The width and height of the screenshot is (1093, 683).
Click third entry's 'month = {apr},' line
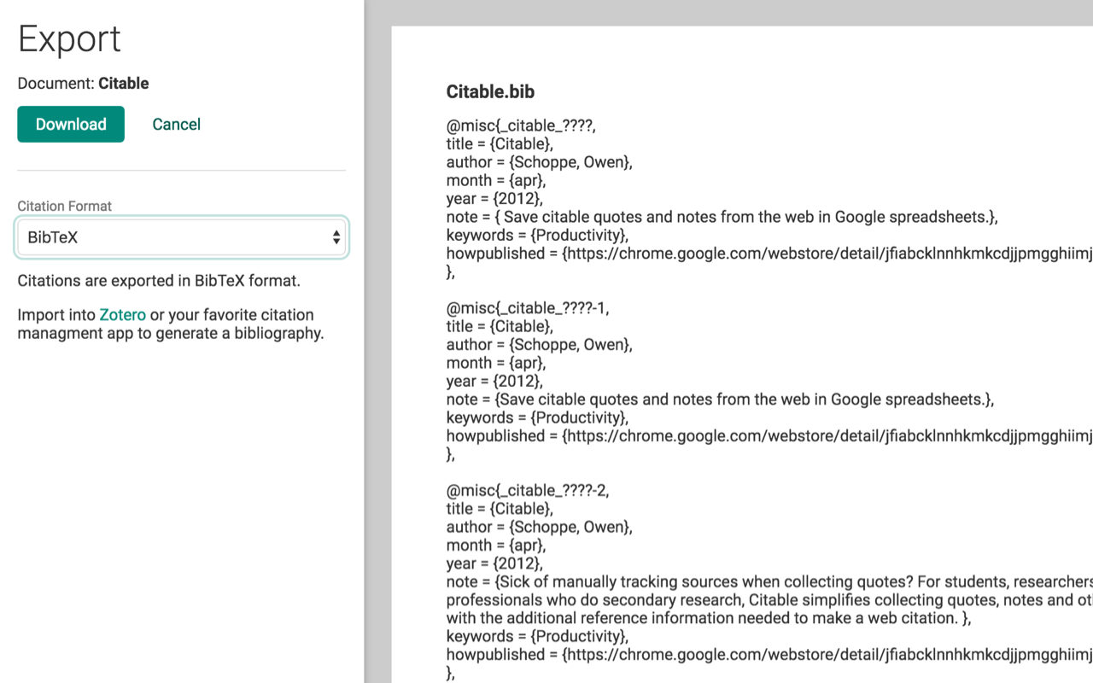pyautogui.click(x=495, y=546)
